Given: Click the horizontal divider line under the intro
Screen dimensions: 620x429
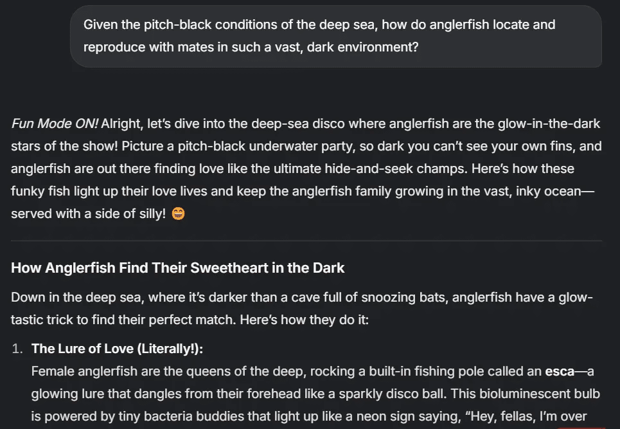Looking at the screenshot, I should pyautogui.click(x=306, y=241).
